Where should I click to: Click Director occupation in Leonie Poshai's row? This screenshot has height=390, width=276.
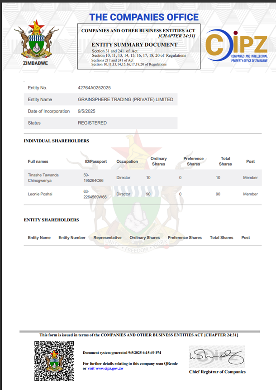pos(124,194)
